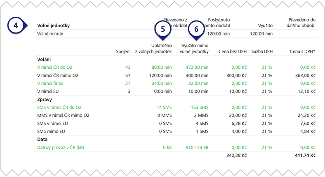Click the 'Data' section header
The width and height of the screenshot is (325, 177).
42,139
